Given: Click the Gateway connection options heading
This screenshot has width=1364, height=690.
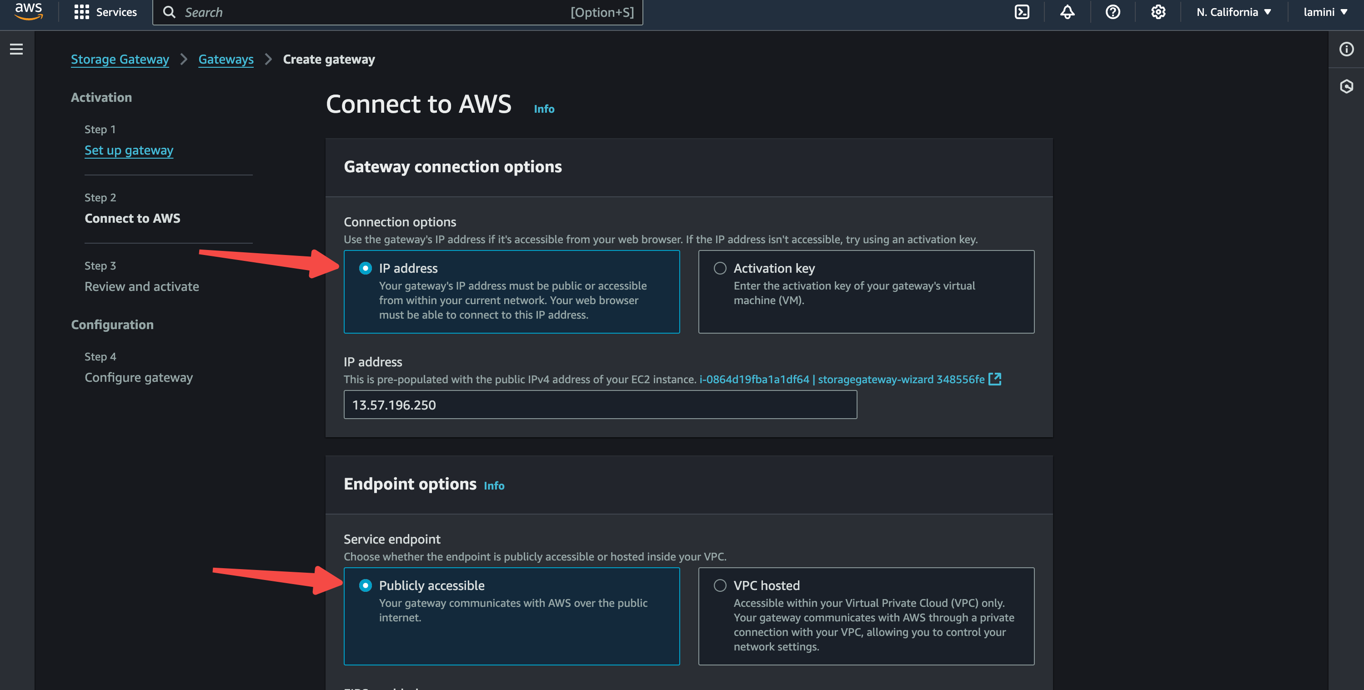Looking at the screenshot, I should (453, 167).
